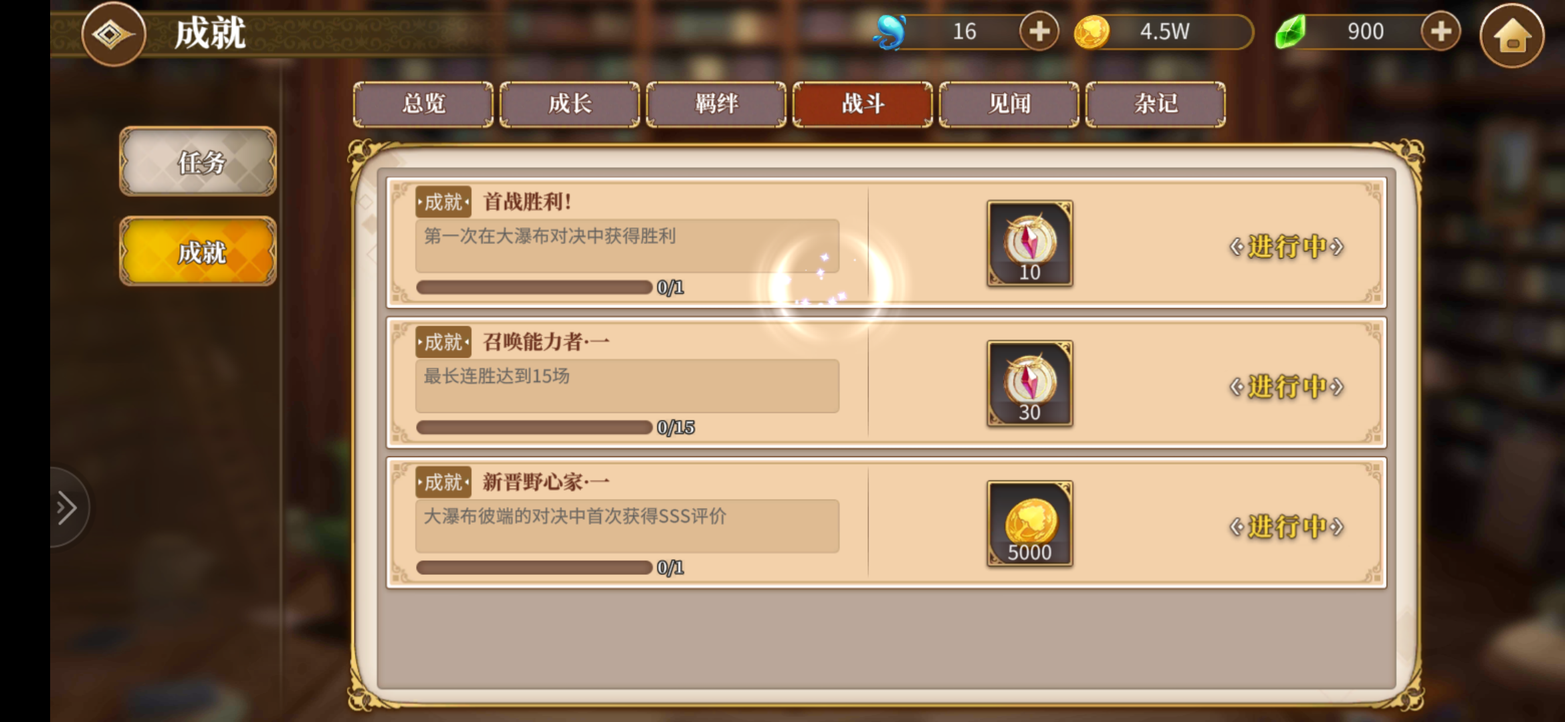Viewport: 1565px width, 722px height.
Task: Select the 任务 sidebar button
Action: (x=198, y=162)
